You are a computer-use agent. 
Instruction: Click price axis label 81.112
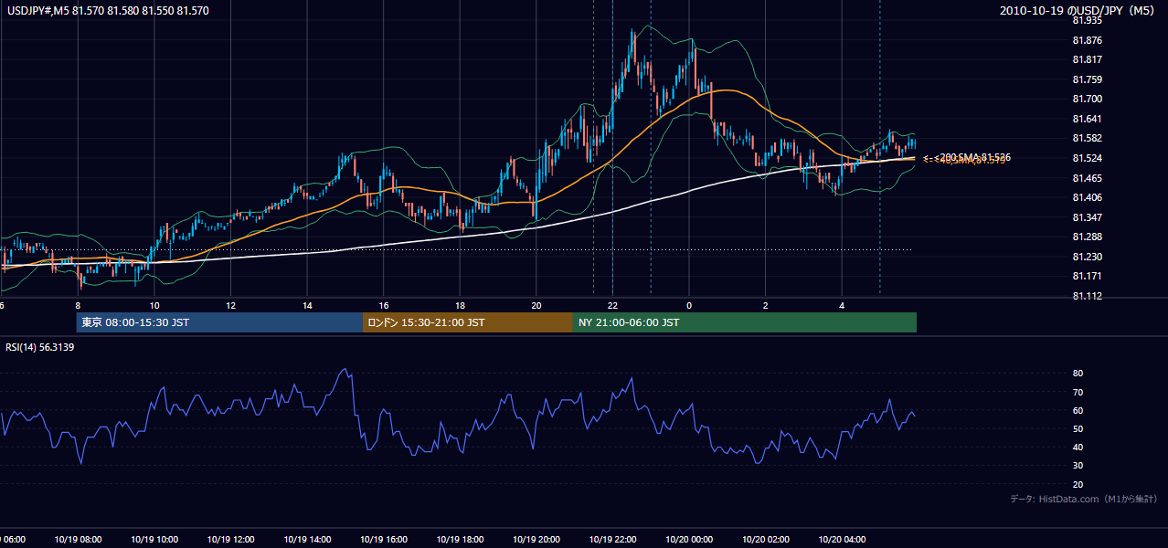1087,296
